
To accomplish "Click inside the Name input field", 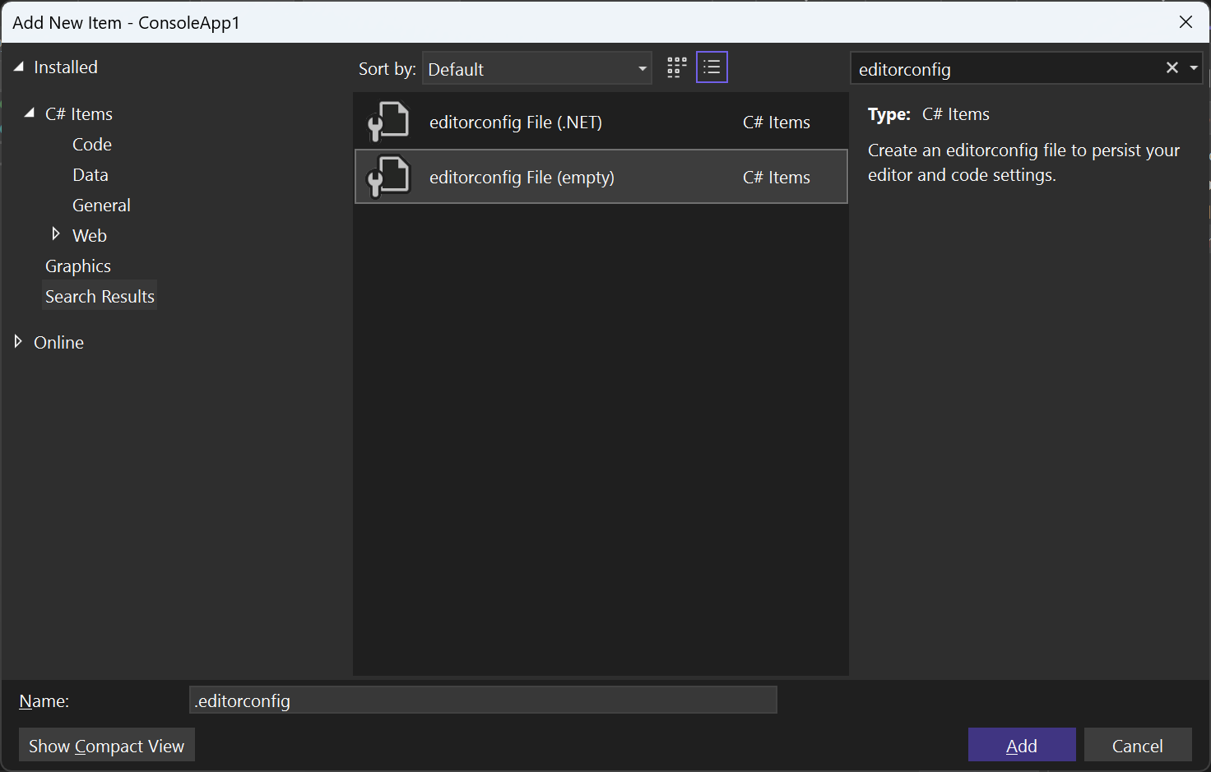I will (483, 700).
